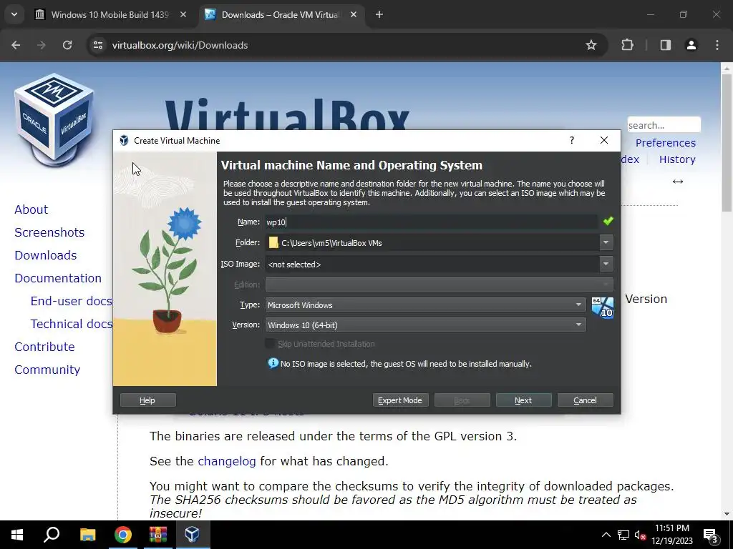
Task: Open the Chrome profile avatar
Action: point(691,45)
